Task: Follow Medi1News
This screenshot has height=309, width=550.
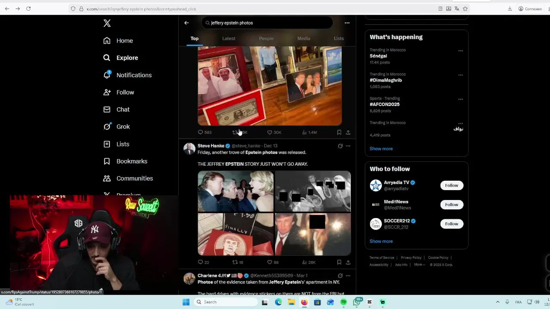Action: (452, 205)
